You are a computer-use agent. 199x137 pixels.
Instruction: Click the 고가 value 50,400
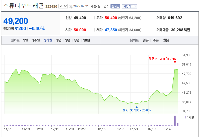point(111,18)
